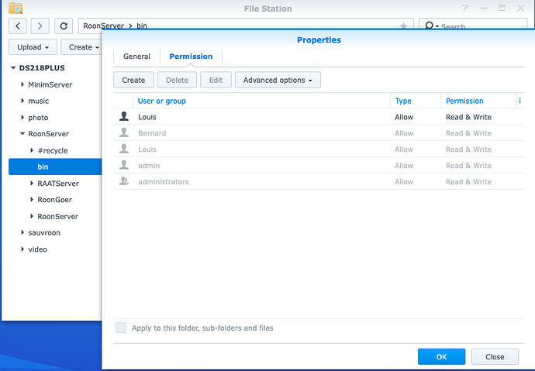Click user icon of first Louis row

124,116
